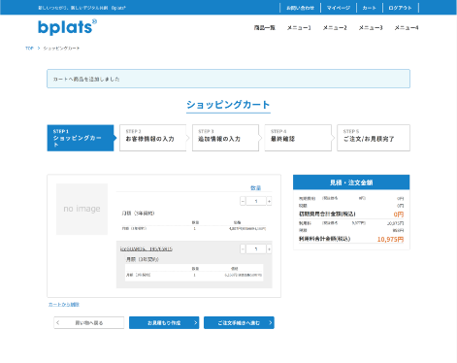
Task: Select the STEP 5 ご注文/お見積完了 step
Action: coord(374,138)
